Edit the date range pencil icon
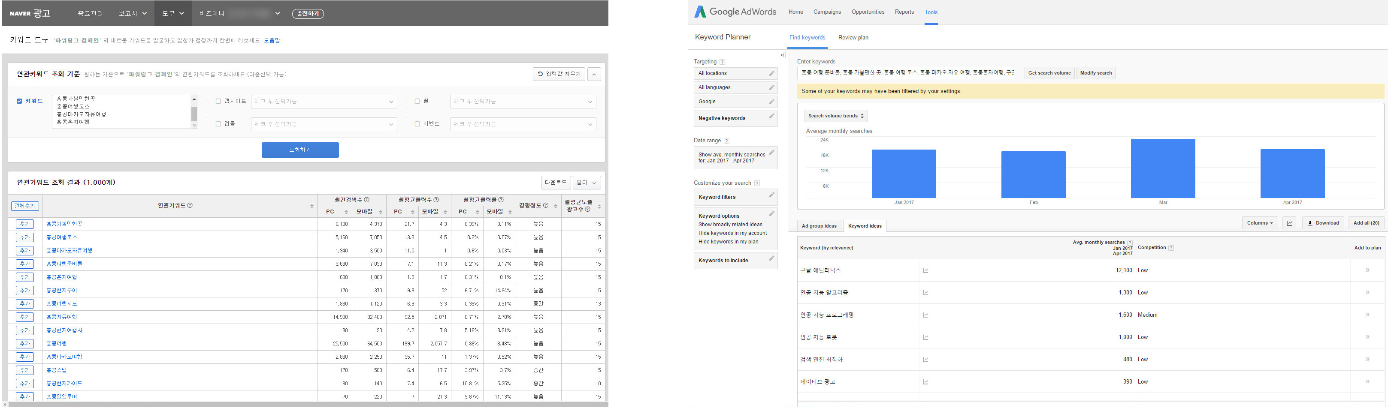 click(x=772, y=152)
